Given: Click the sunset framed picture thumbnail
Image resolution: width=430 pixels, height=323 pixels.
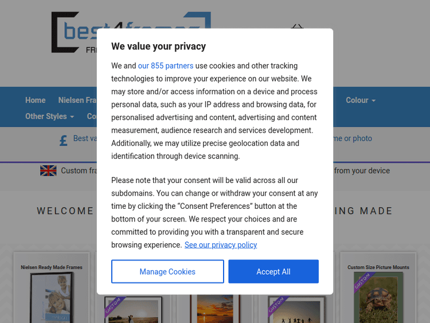Looking at the screenshot, I should [x=215, y=309].
